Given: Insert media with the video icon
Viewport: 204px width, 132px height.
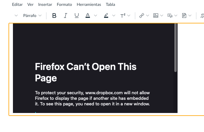Looking at the screenshot, I should tap(170, 16).
